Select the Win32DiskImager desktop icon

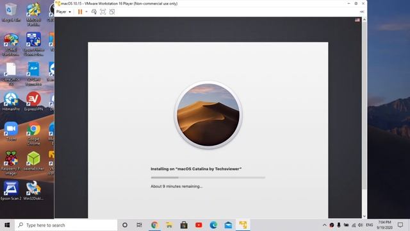pyautogui.click(x=33, y=191)
